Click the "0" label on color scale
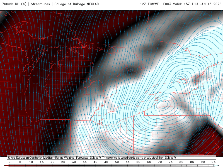223x167 pixels. [x=9, y=162]
